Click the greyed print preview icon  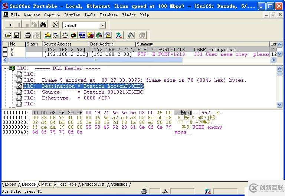(36, 35)
